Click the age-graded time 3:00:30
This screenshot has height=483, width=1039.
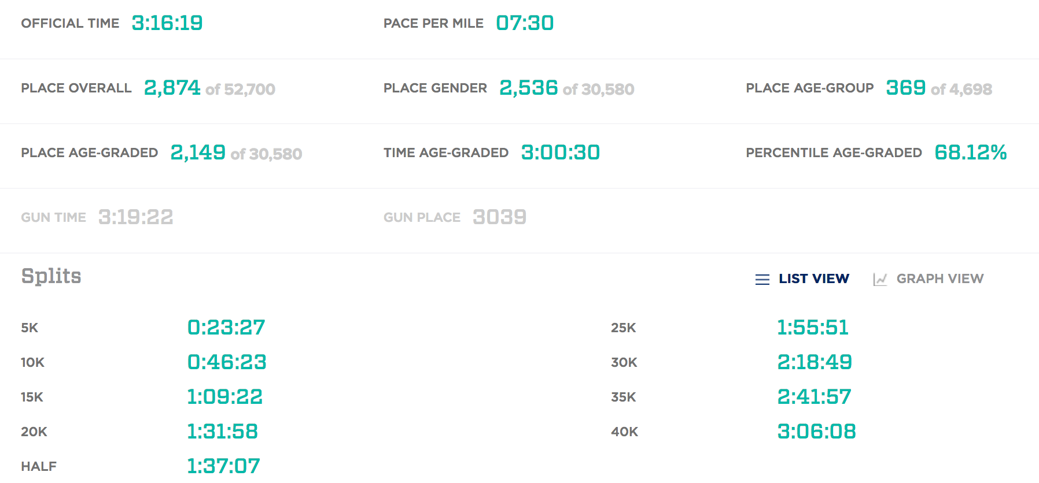coord(560,153)
